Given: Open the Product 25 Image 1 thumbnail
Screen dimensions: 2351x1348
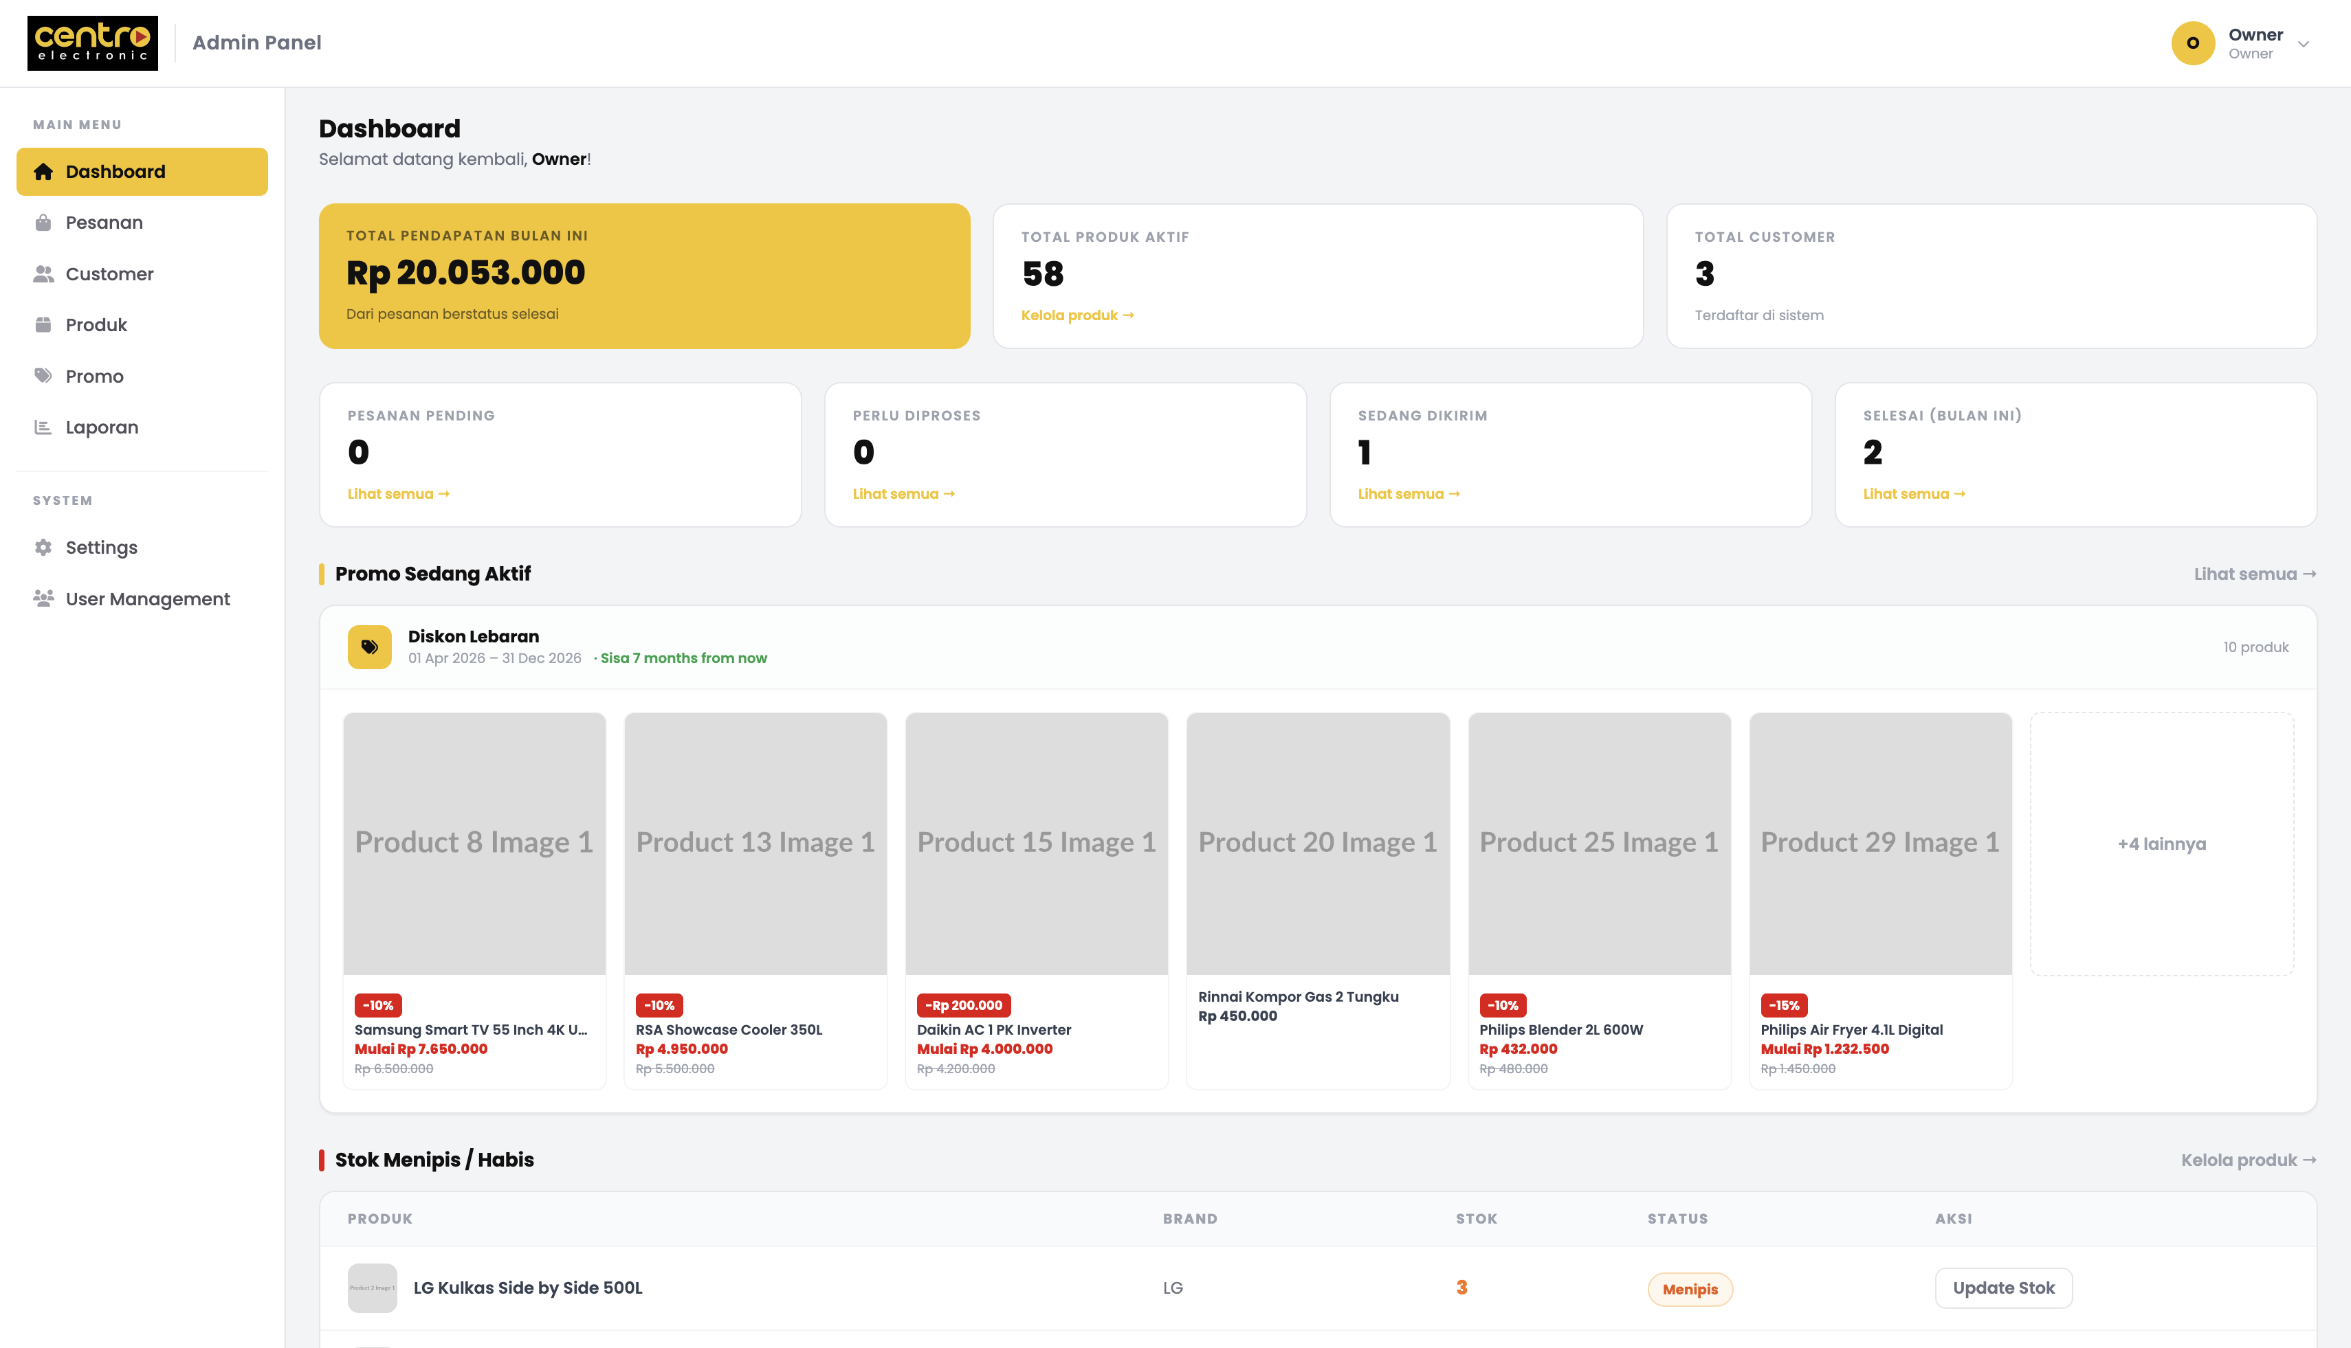Looking at the screenshot, I should click(x=1600, y=844).
